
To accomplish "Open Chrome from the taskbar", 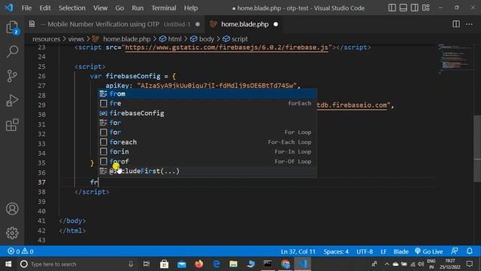I will tap(286, 264).
